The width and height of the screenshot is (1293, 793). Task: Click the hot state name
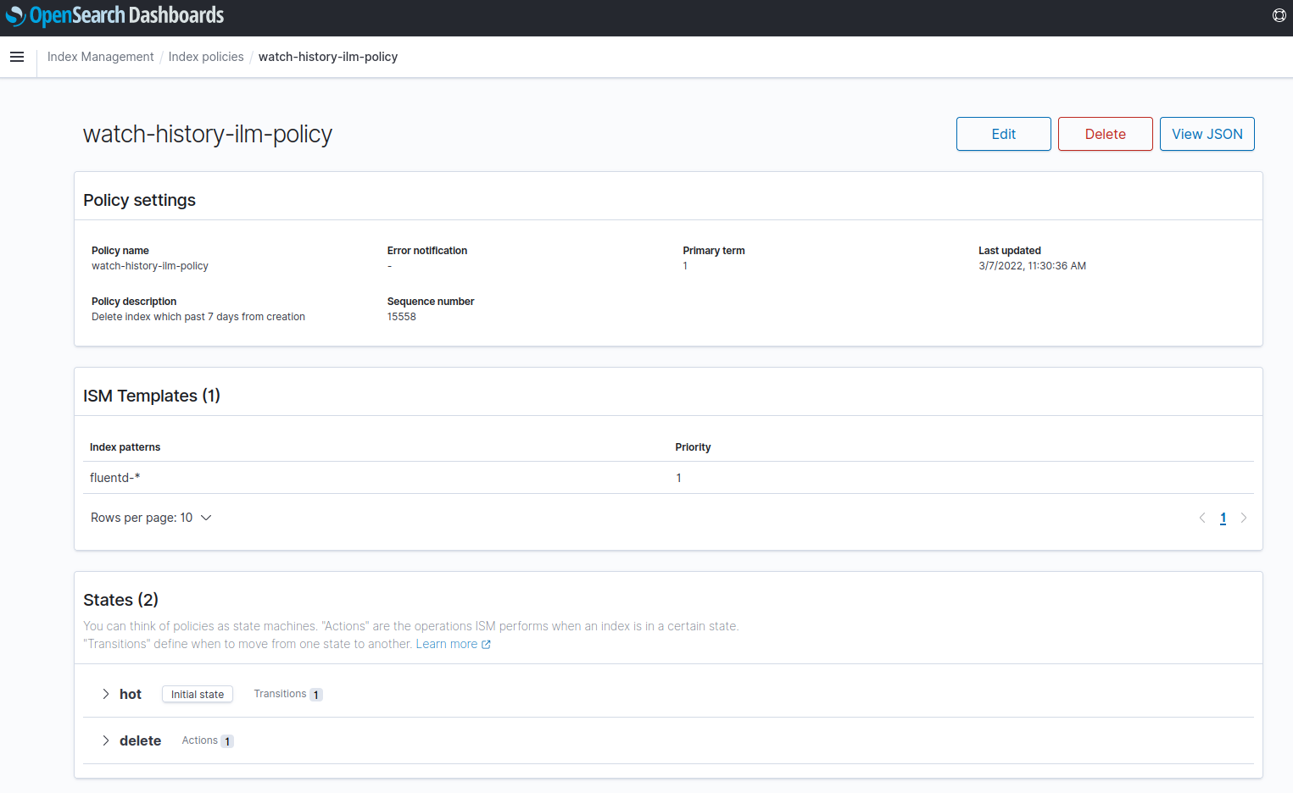tap(131, 694)
